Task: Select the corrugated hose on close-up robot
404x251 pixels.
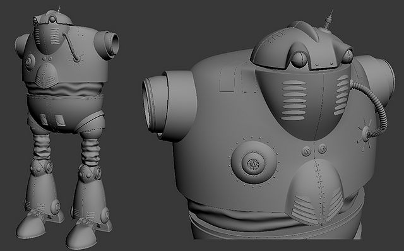Action: [371, 108]
